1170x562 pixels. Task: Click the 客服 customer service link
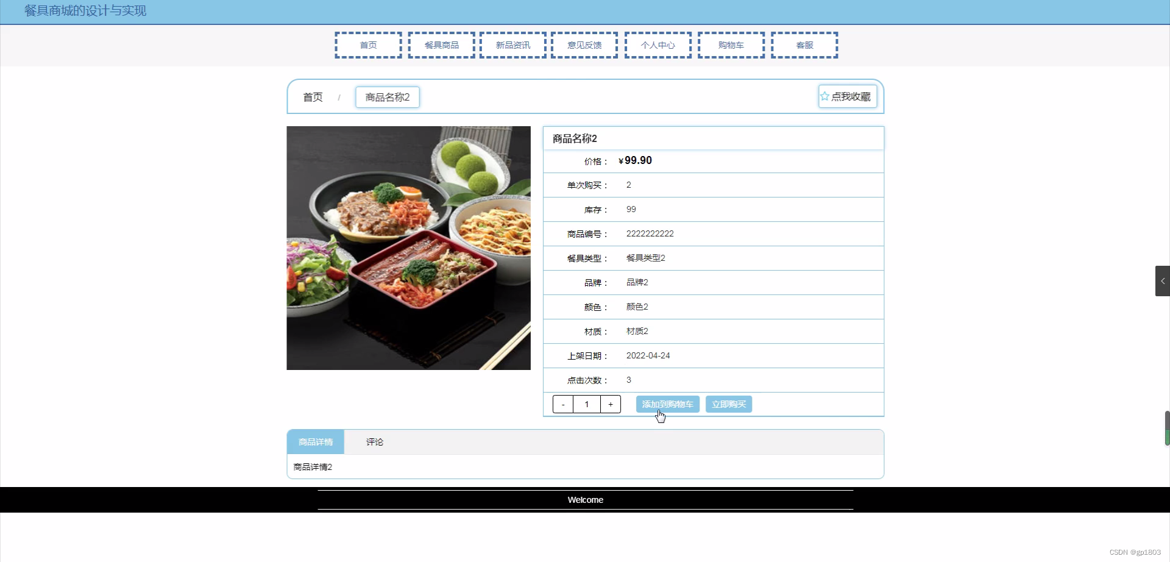click(x=804, y=44)
